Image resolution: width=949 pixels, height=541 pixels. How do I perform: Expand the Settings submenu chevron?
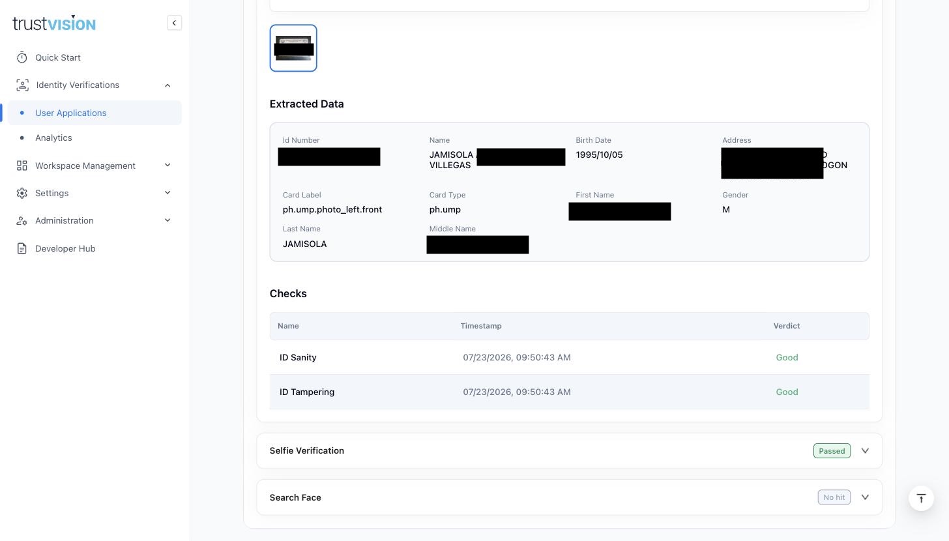[x=168, y=193]
